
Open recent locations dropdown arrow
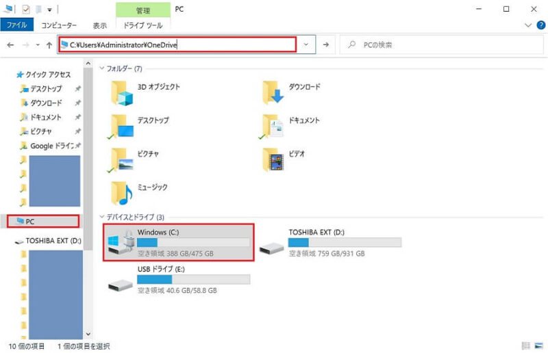click(38, 44)
